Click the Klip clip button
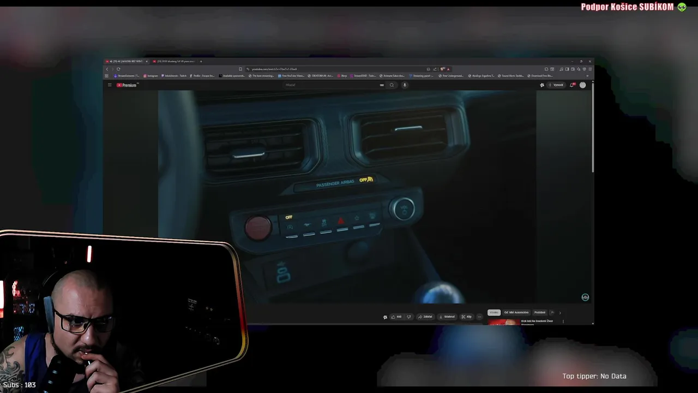 point(466,317)
